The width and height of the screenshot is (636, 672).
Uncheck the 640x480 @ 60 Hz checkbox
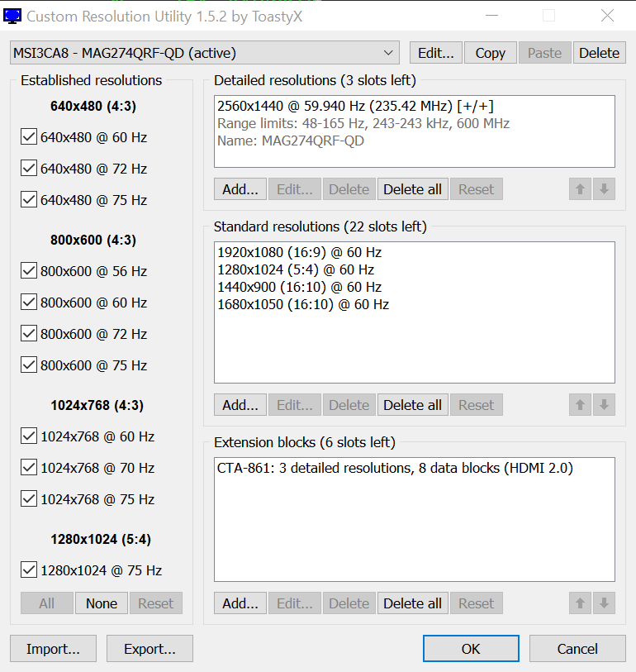pyautogui.click(x=29, y=137)
